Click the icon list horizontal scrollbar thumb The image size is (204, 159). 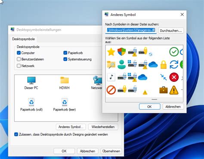pos(155,99)
